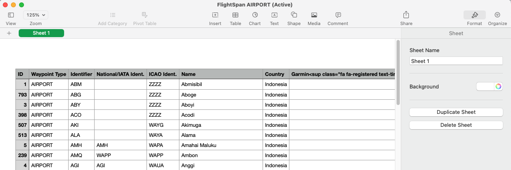
Task: Open the Chart tool
Action: click(255, 15)
